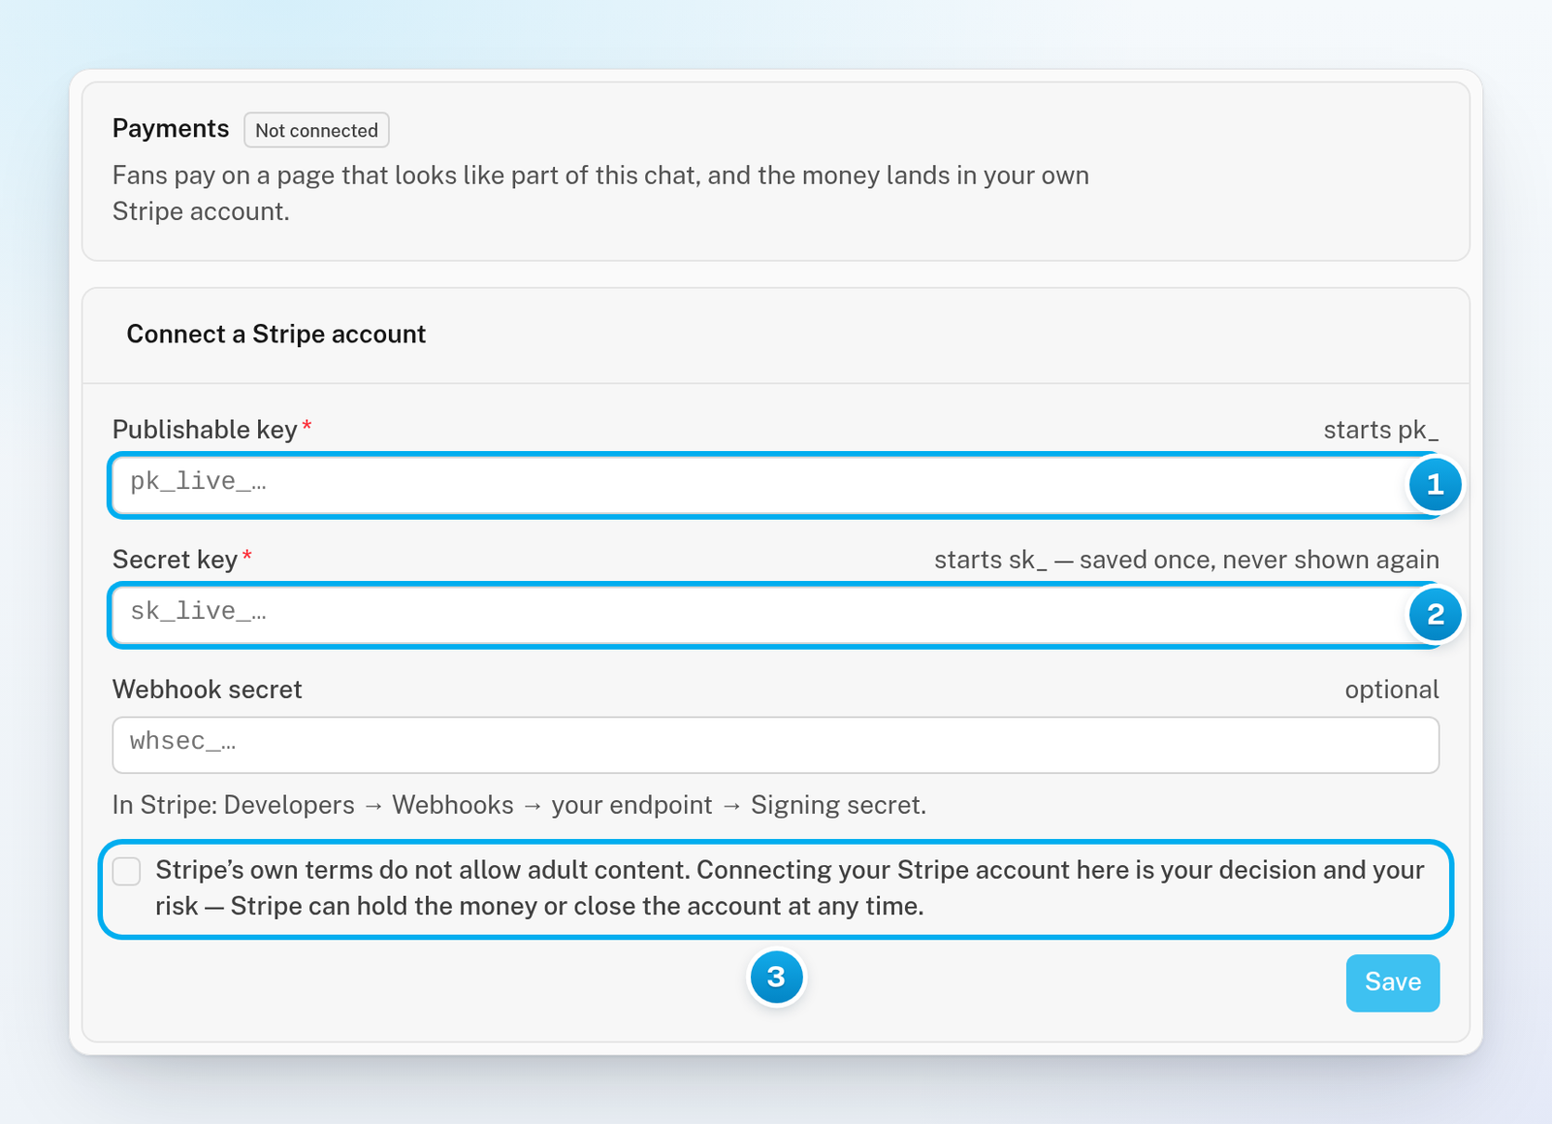Click the 'starts pk_' hint text
Screen dimensions: 1552x1124
coord(1381,430)
